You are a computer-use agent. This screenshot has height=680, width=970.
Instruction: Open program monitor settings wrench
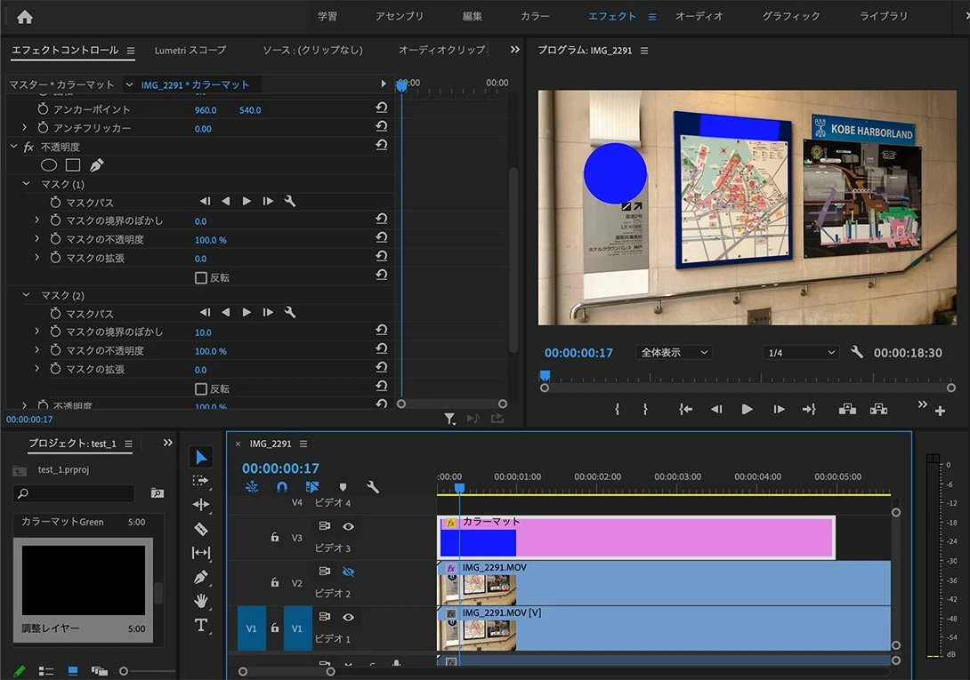tap(857, 352)
